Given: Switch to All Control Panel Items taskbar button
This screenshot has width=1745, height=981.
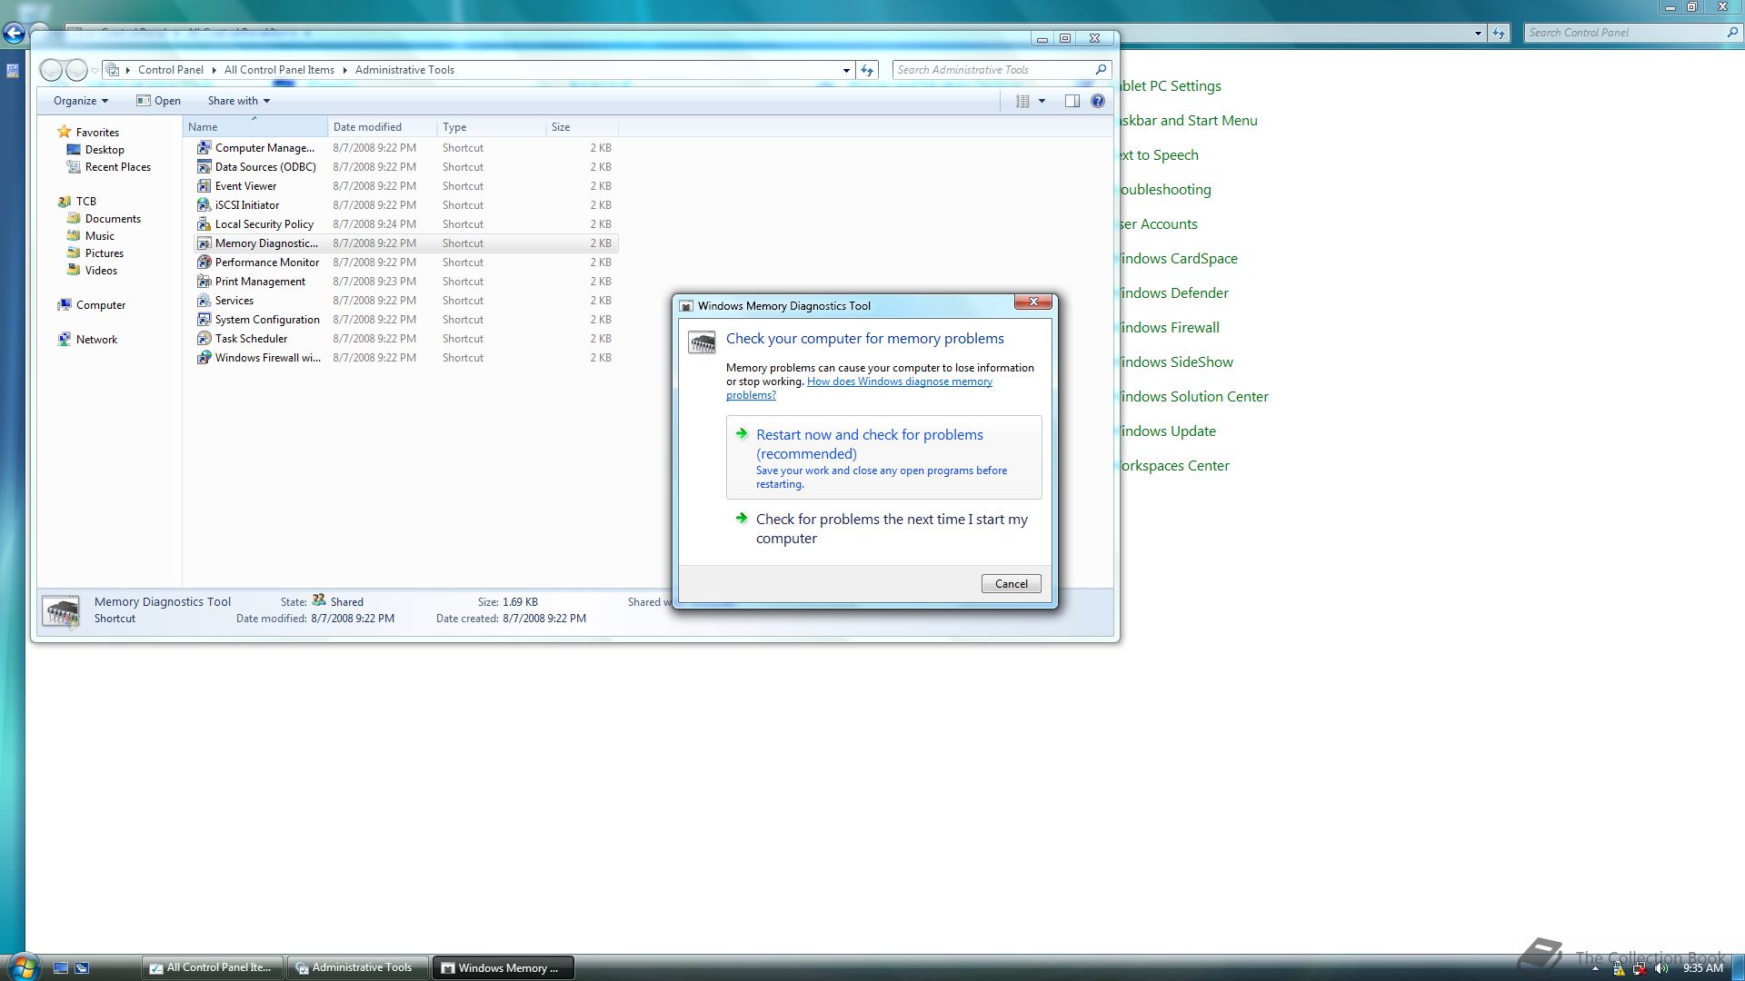Looking at the screenshot, I should [x=214, y=967].
